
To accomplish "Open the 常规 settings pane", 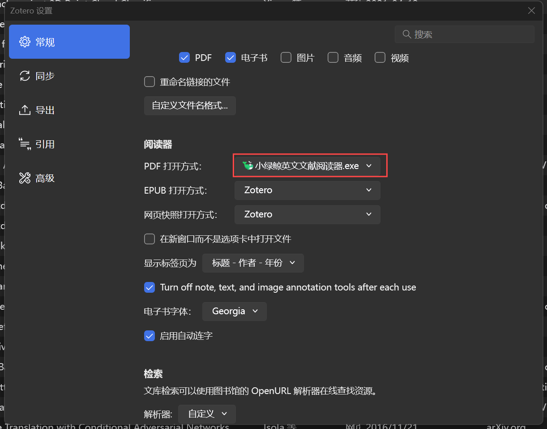I will tap(69, 42).
